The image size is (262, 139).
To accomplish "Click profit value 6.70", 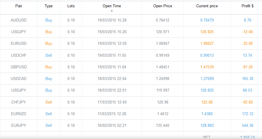I will [247, 20].
